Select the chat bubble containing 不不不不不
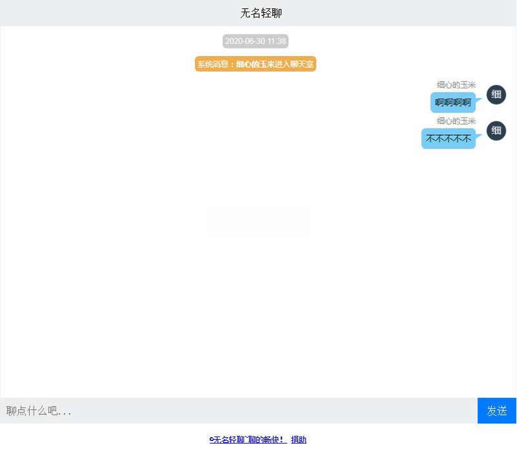517x450 pixels. [448, 138]
